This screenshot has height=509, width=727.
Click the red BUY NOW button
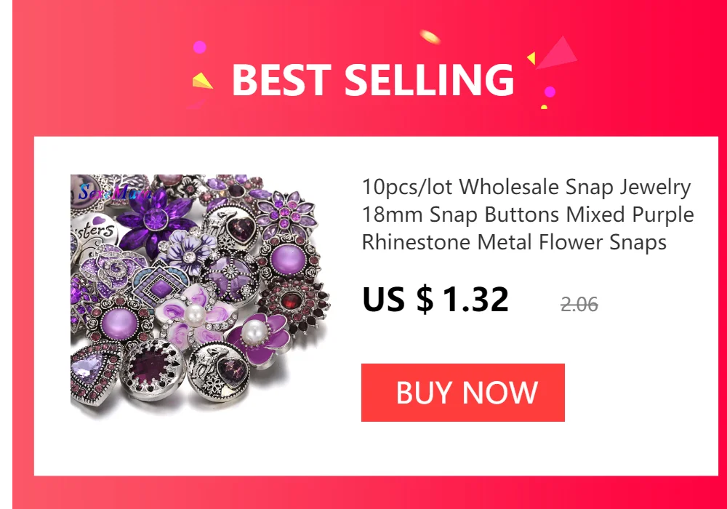click(462, 393)
